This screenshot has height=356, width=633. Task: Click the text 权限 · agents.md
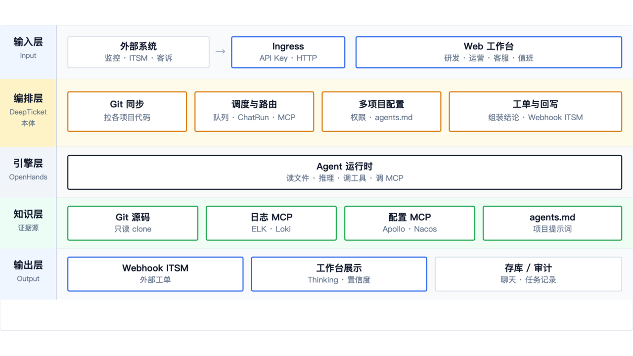[381, 117]
